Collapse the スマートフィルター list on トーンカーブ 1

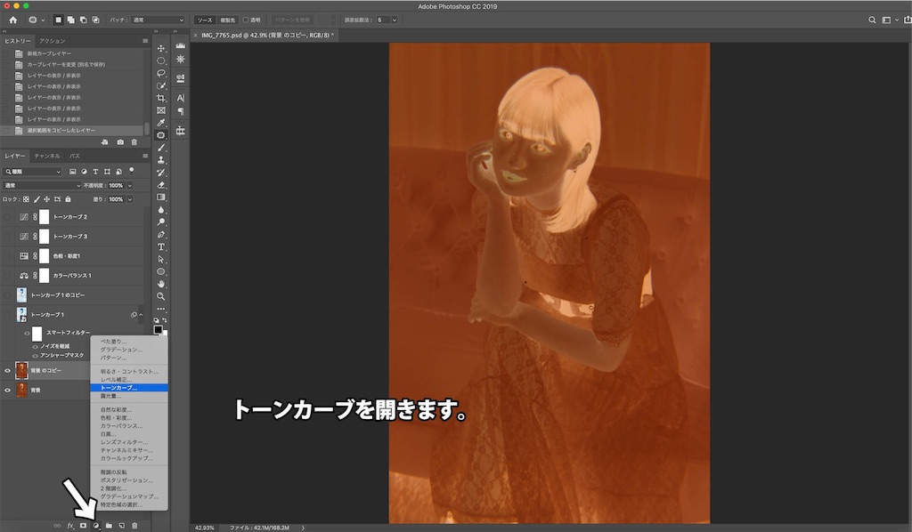tap(141, 313)
